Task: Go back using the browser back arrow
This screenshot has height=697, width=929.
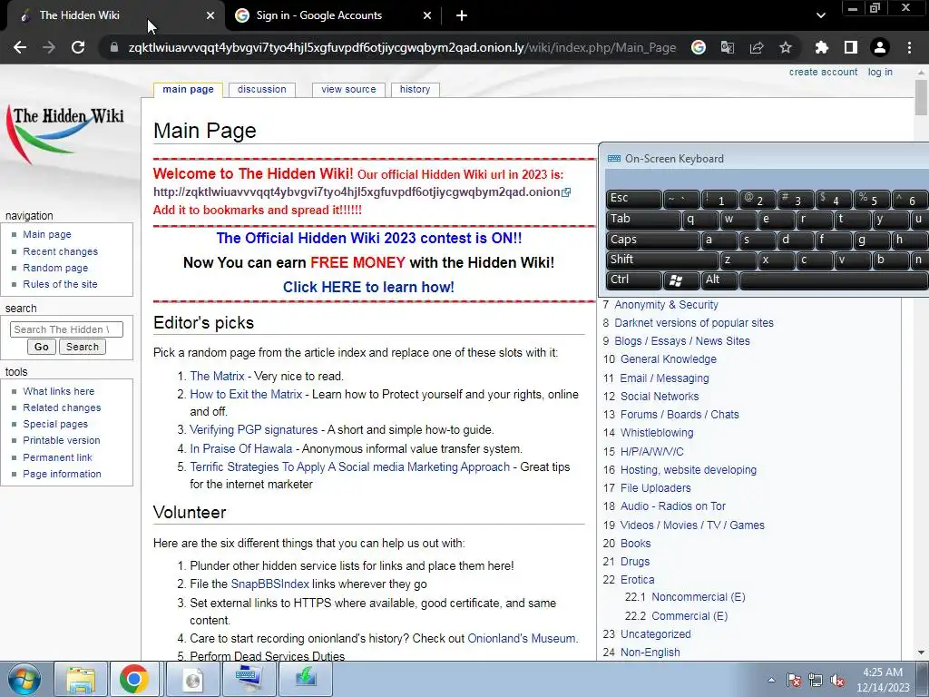Action: point(20,47)
